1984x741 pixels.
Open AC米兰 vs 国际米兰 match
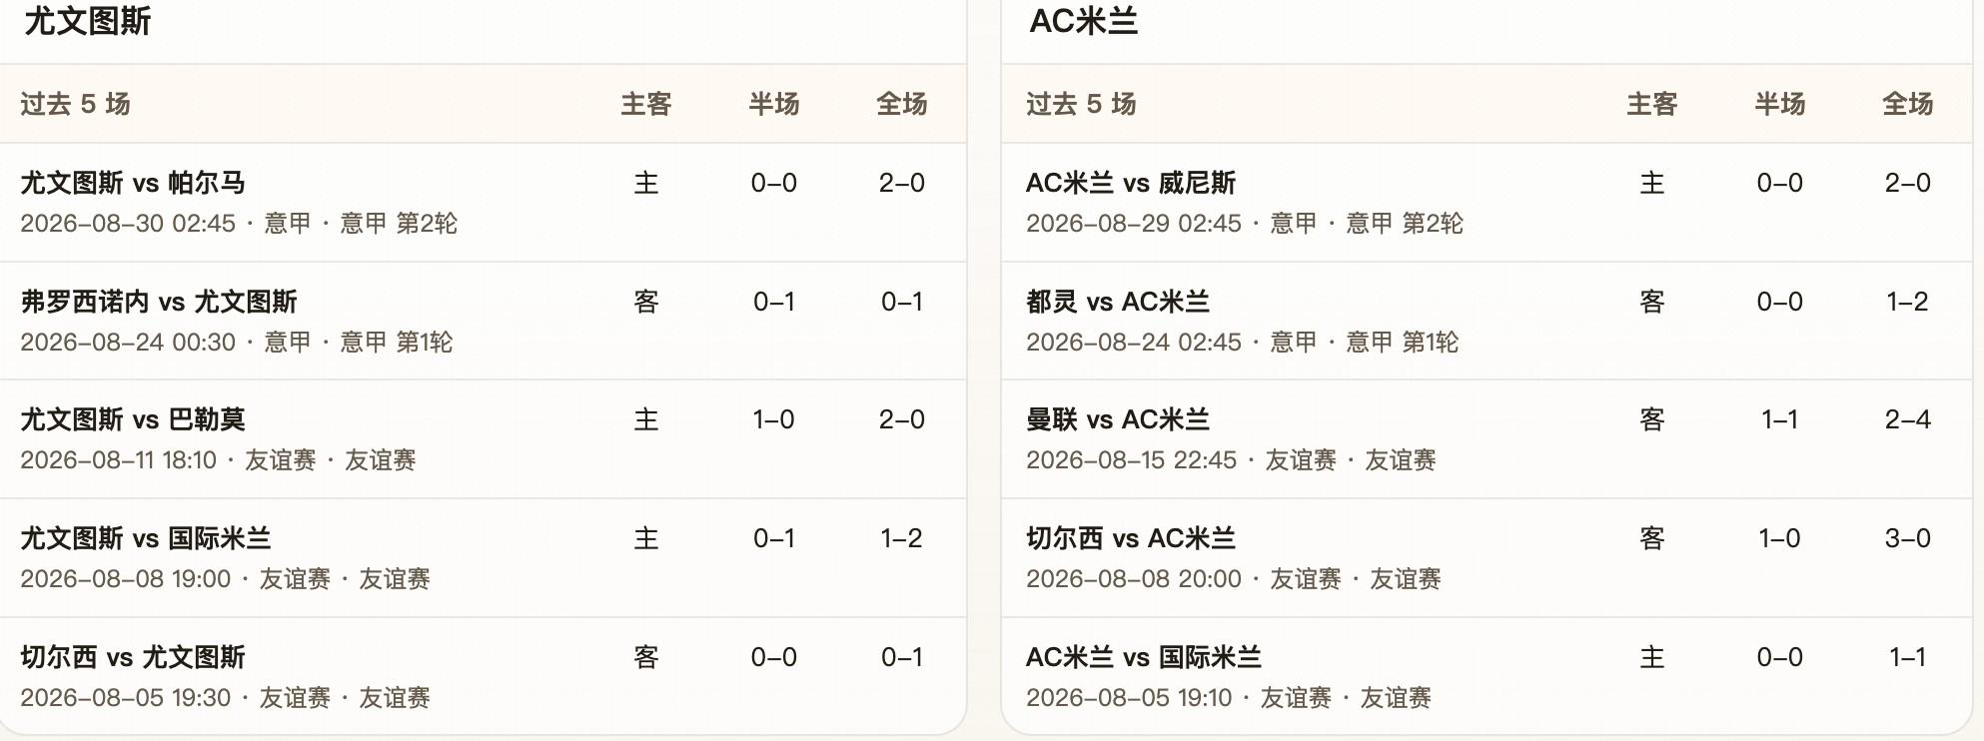coord(1487,676)
